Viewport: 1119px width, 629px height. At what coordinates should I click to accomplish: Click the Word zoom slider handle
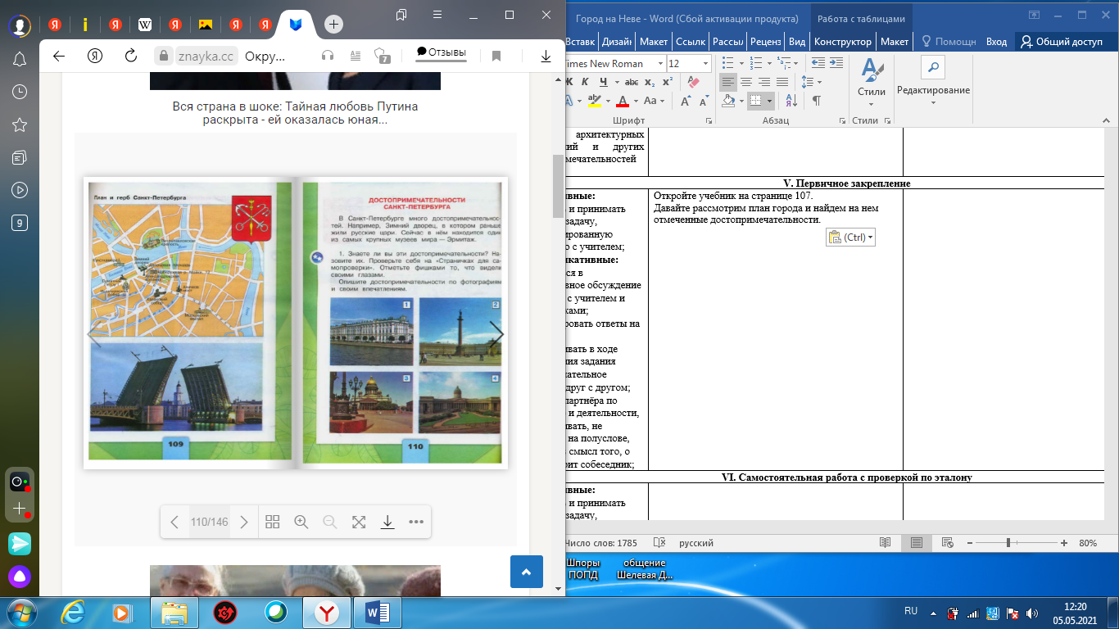point(1008,543)
